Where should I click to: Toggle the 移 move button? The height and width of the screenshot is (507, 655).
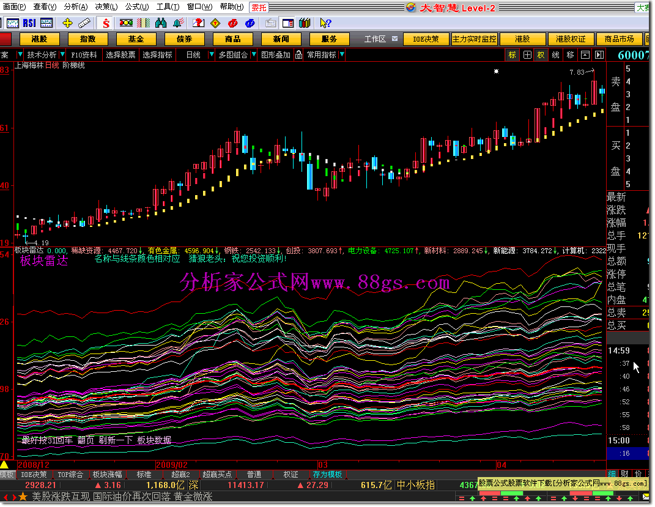pos(570,54)
